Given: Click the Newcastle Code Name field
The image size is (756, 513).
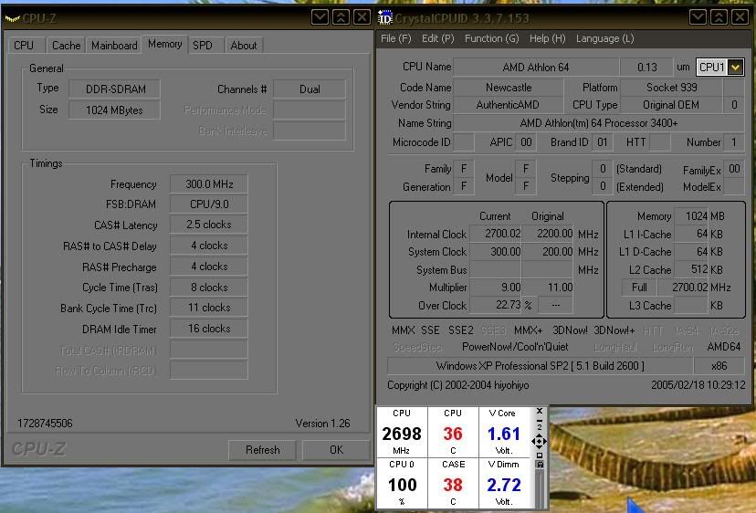Looking at the screenshot, I should 509,88.
